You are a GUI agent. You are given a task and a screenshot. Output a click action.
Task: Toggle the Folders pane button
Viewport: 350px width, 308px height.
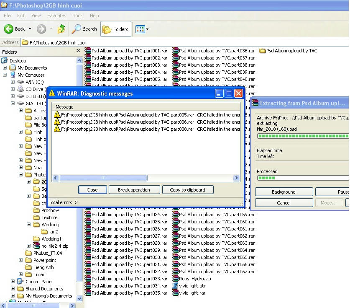pyautogui.click(x=116, y=29)
